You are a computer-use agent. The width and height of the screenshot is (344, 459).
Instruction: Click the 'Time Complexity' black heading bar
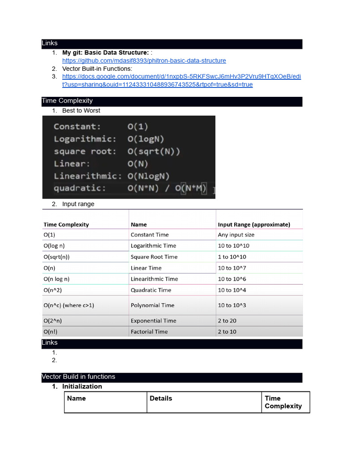coord(172,101)
